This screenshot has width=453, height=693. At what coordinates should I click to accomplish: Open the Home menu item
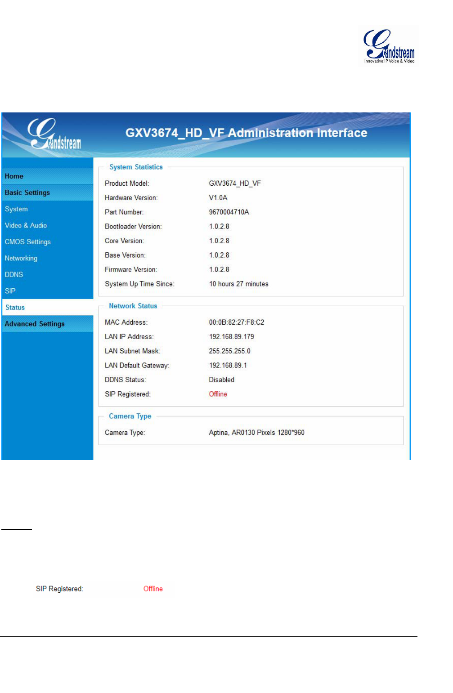click(x=47, y=176)
